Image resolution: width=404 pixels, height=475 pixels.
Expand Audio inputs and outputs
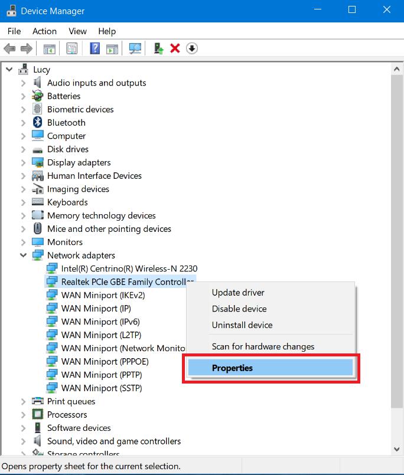tap(24, 83)
